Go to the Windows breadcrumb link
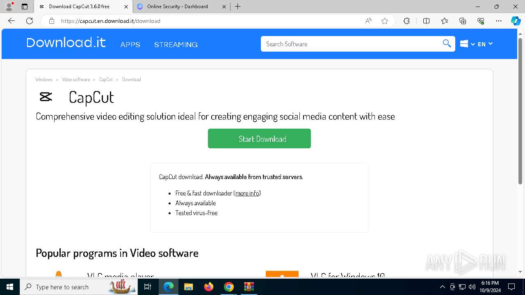 [44, 79]
